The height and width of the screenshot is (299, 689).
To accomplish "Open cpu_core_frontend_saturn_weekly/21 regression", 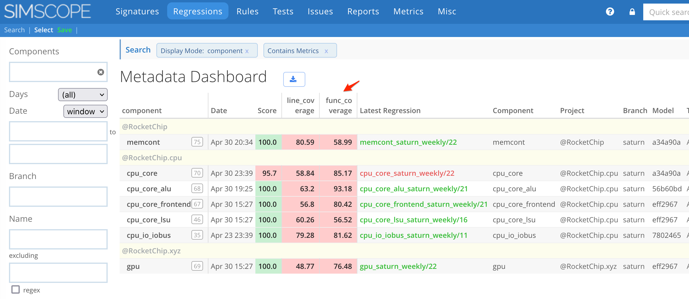I will 423,204.
